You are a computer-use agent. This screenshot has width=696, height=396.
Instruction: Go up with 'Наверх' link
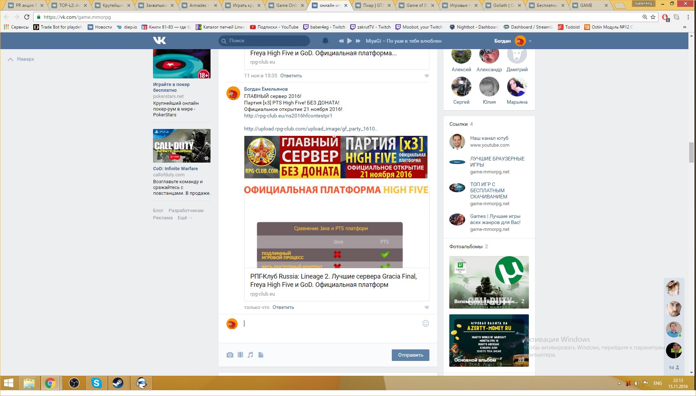21,59
